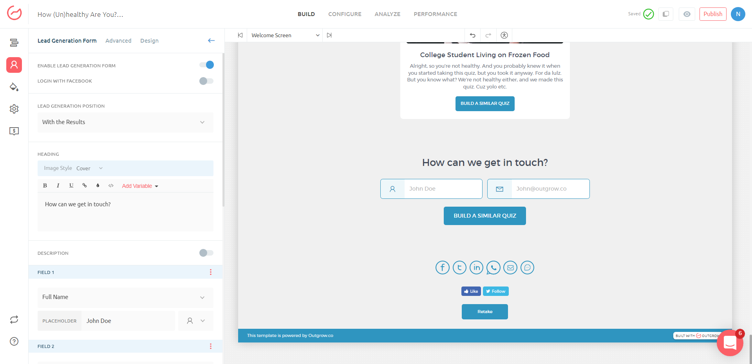752x364 pixels.
Task: Apply italic formatting to heading
Action: point(58,186)
